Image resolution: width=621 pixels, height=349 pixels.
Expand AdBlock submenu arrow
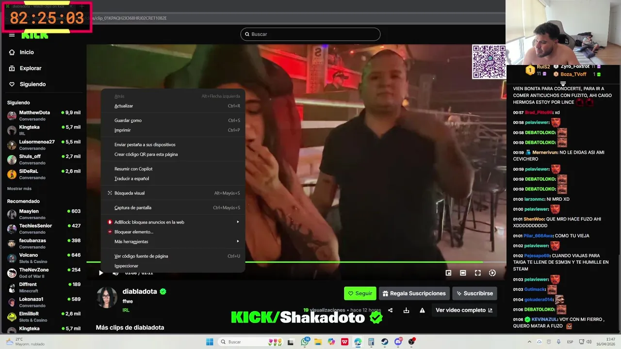[x=238, y=222]
